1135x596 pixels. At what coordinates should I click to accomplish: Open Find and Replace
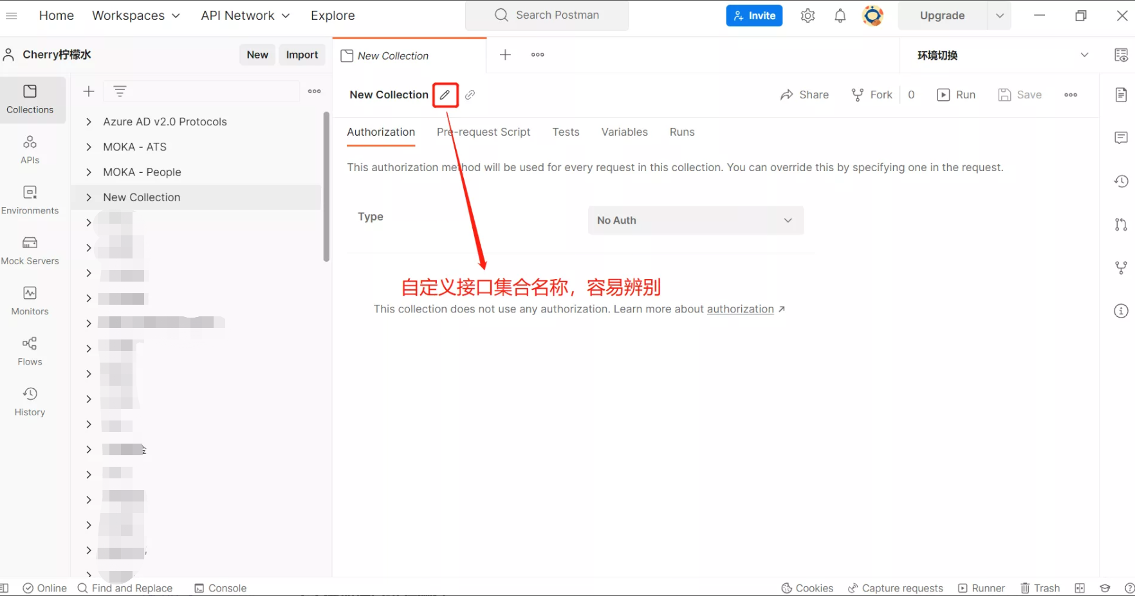125,588
